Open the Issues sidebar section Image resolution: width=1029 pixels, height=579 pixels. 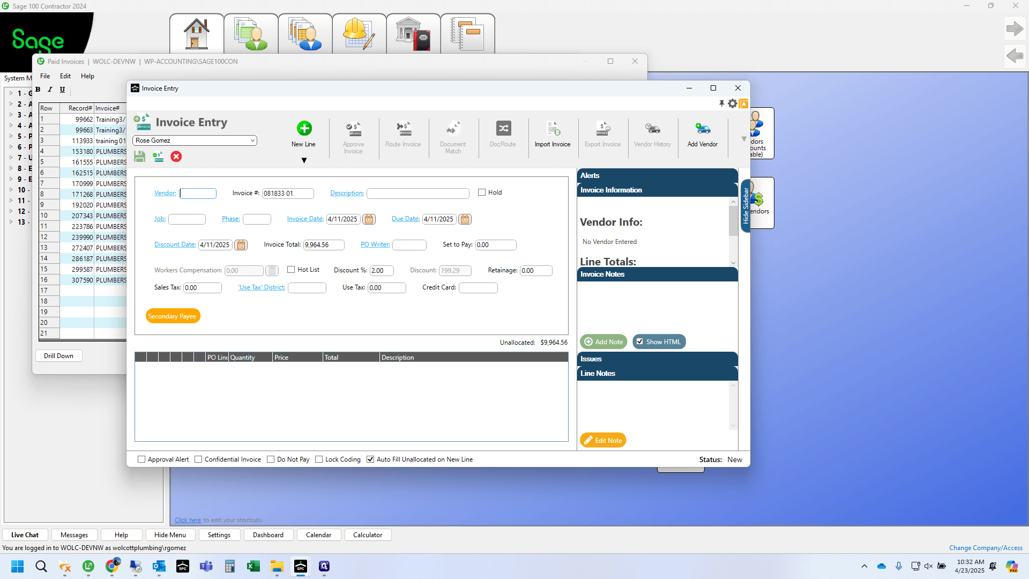tap(657, 359)
